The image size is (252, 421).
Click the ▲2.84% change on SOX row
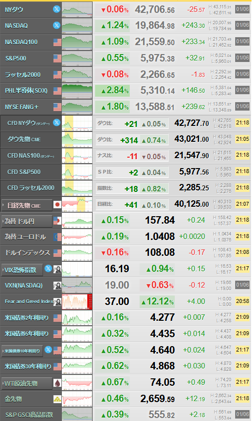(x=112, y=90)
